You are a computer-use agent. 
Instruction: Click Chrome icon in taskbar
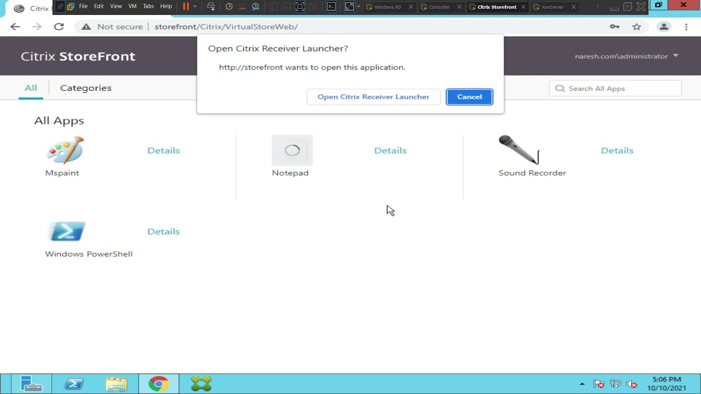point(158,384)
